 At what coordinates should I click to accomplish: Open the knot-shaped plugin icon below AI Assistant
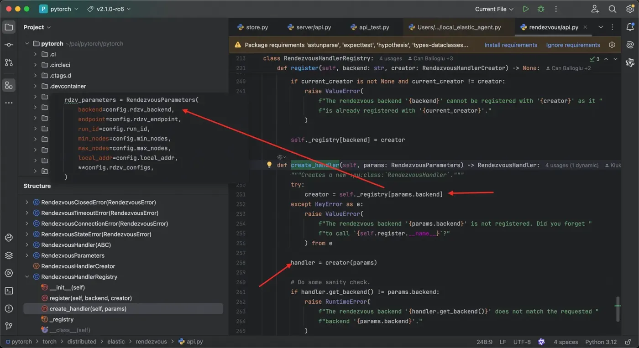(630, 62)
